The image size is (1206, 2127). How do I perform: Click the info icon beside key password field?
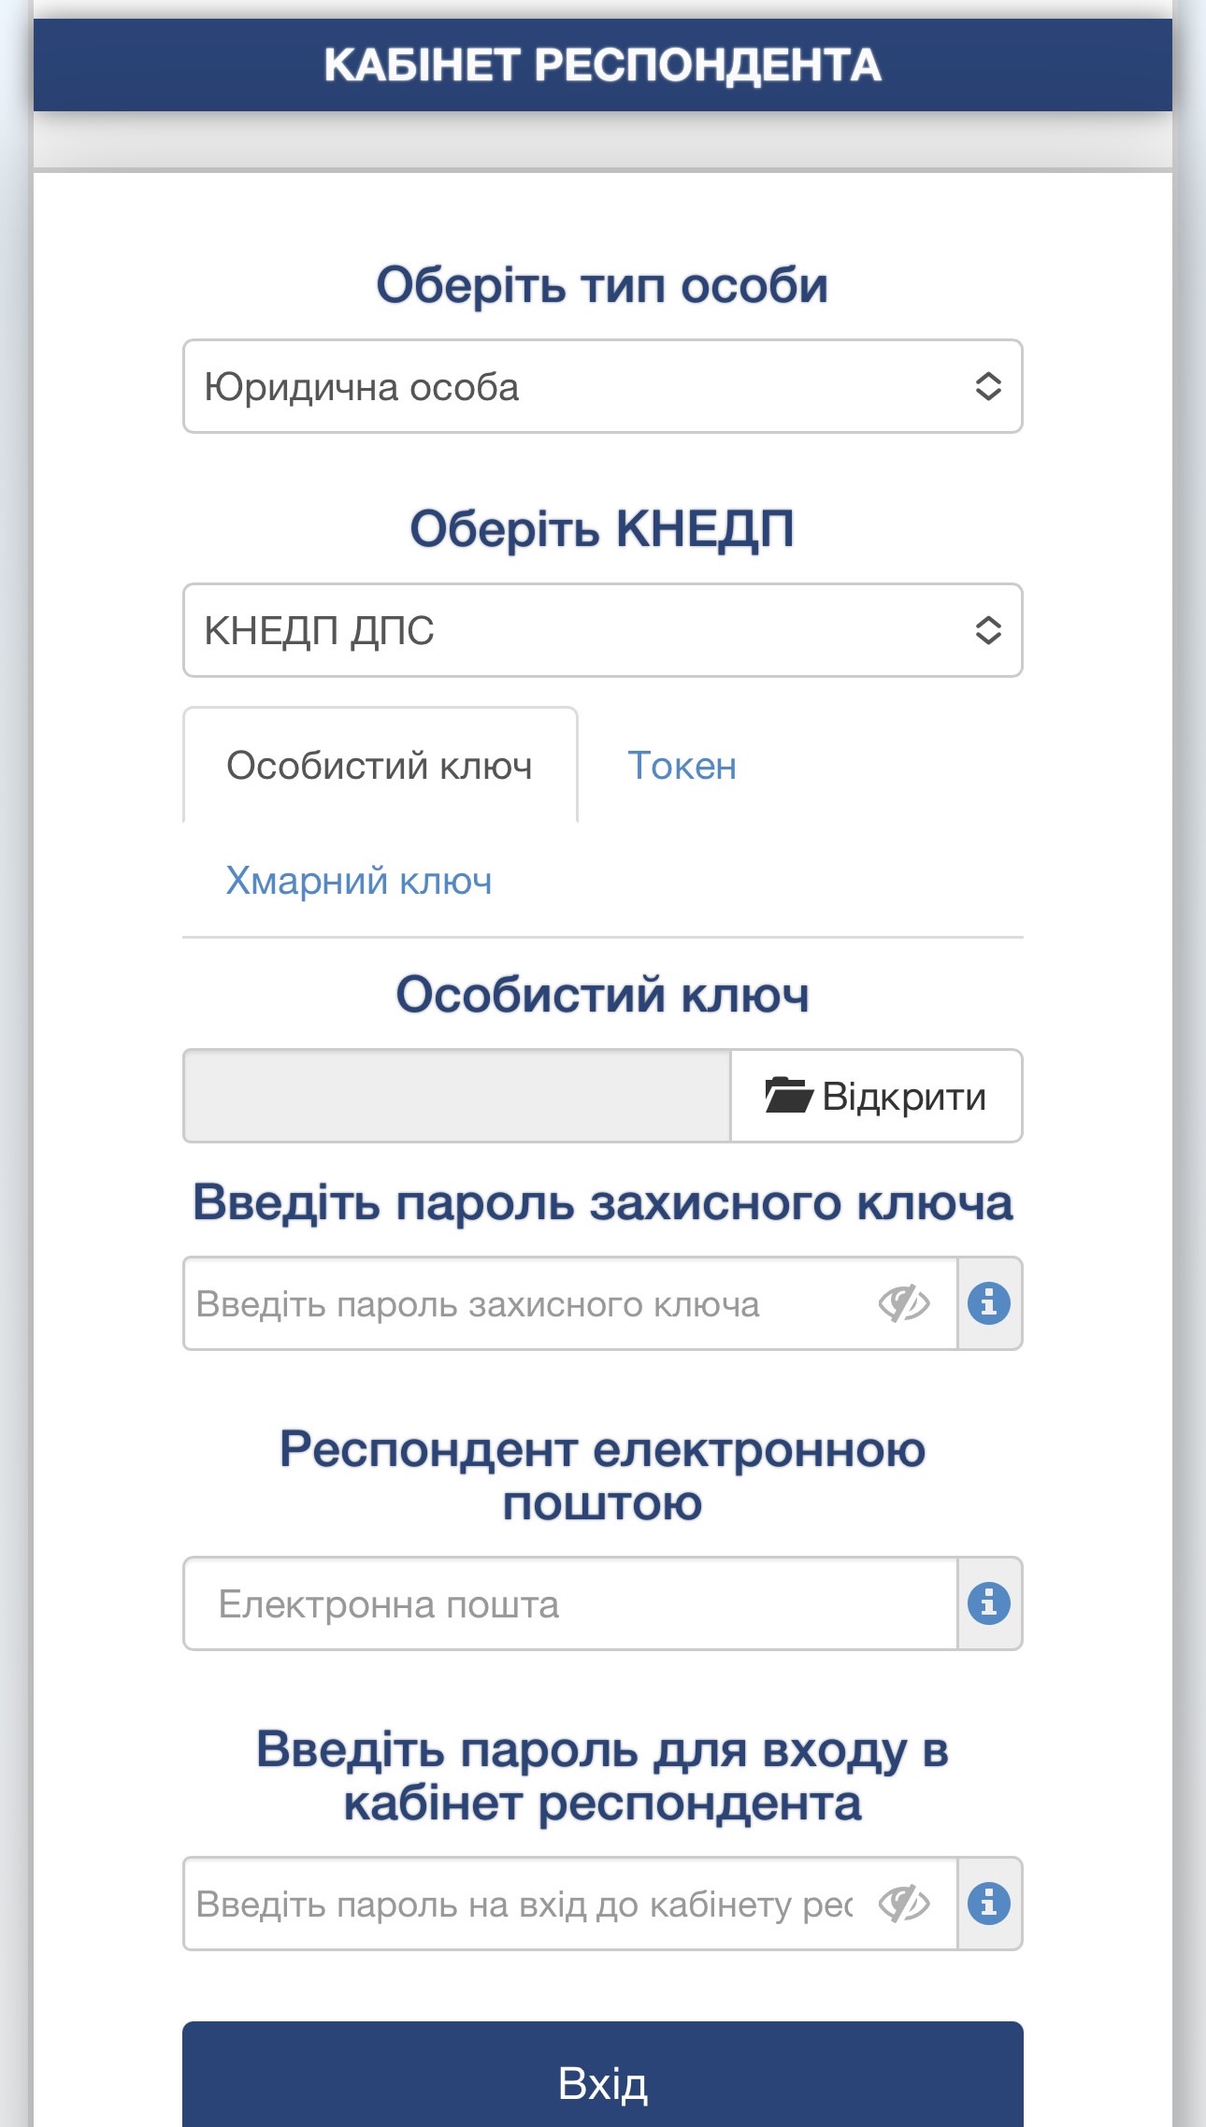989,1302
